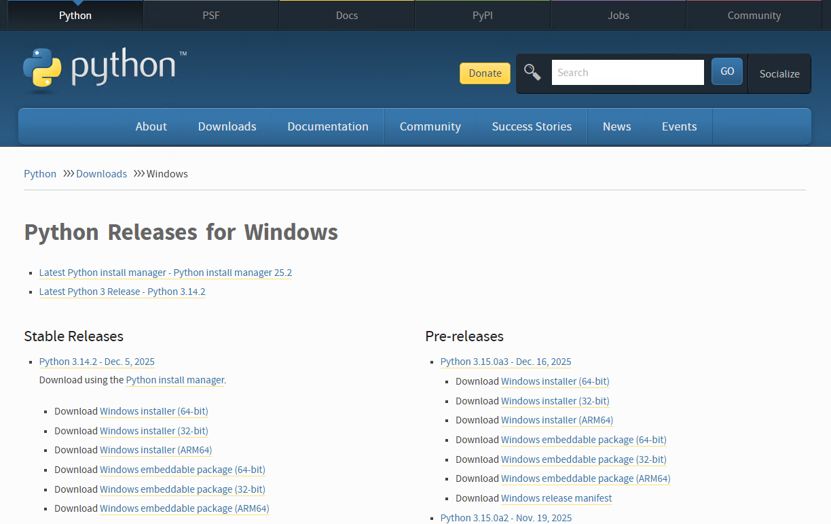The width and height of the screenshot is (831, 524).
Task: Open the Python 3.14.2 Dec. 5 release link
Action: 97,362
